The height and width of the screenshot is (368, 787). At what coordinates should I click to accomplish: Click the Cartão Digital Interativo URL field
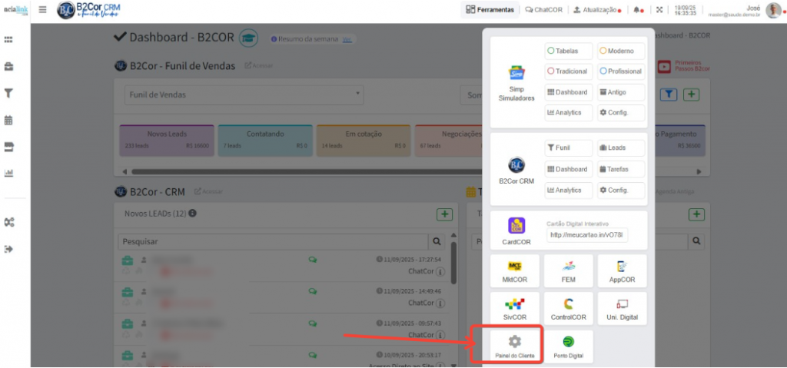tap(587, 235)
